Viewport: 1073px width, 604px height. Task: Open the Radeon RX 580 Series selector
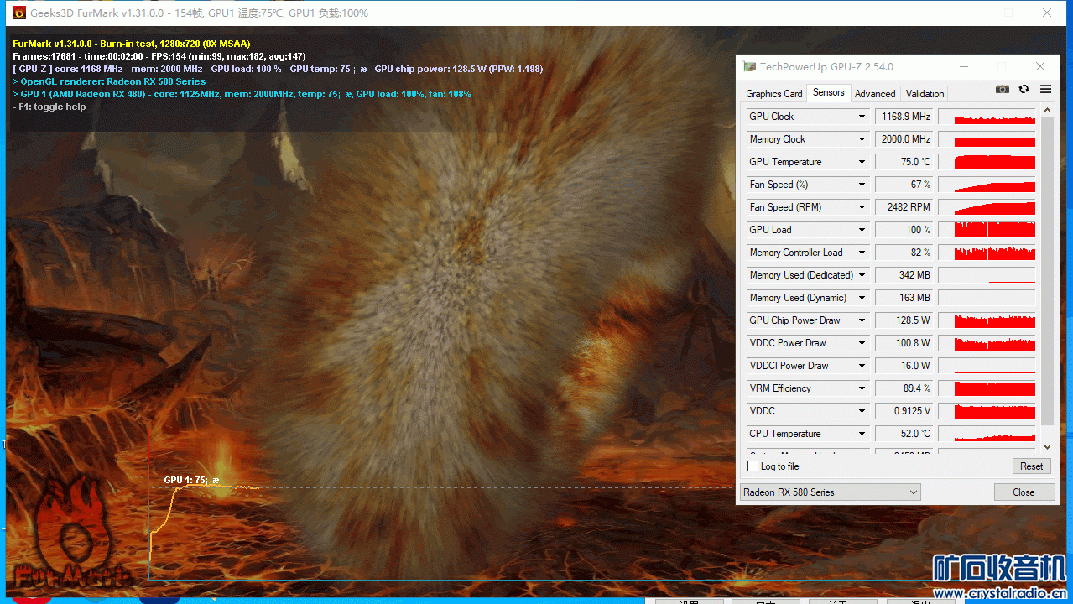[x=830, y=492]
